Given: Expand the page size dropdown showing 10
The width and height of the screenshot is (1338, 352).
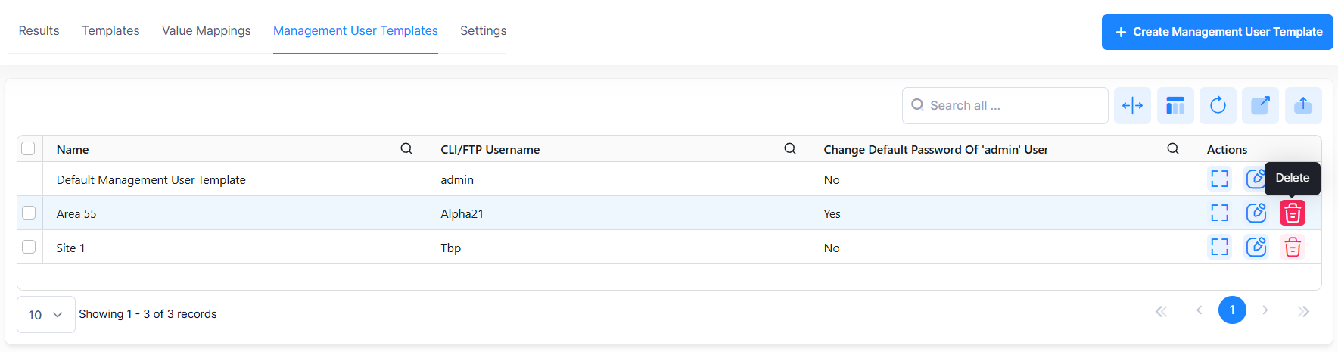Looking at the screenshot, I should 45,315.
